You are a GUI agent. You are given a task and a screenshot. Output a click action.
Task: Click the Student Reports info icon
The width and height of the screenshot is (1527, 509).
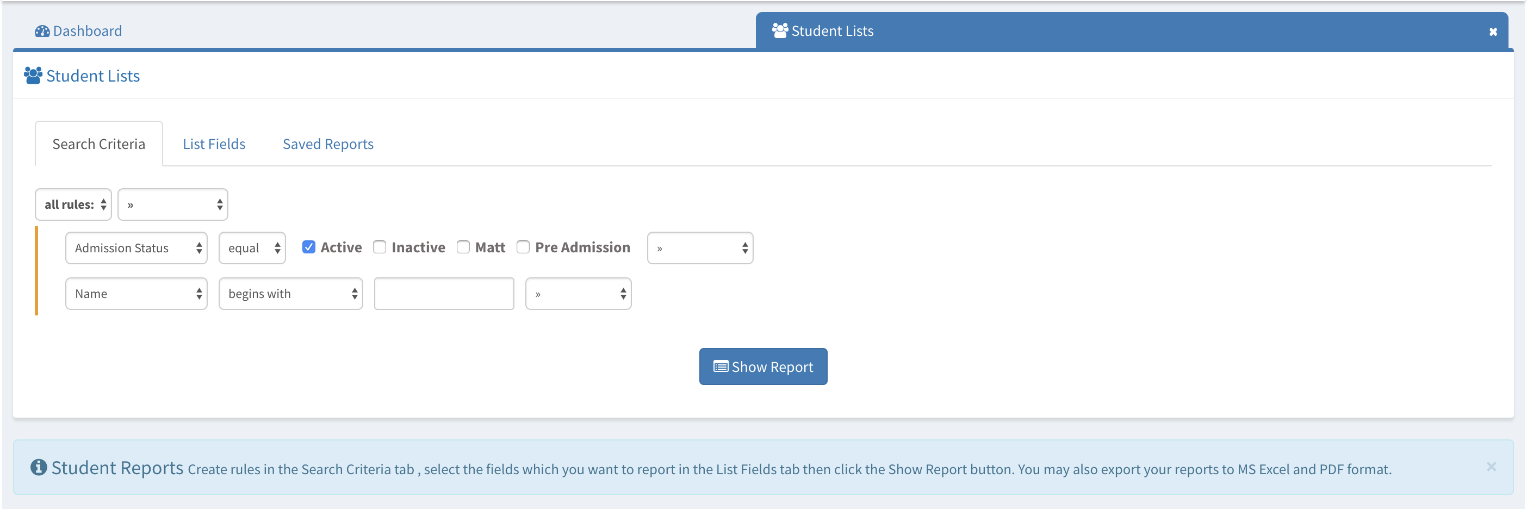point(39,468)
